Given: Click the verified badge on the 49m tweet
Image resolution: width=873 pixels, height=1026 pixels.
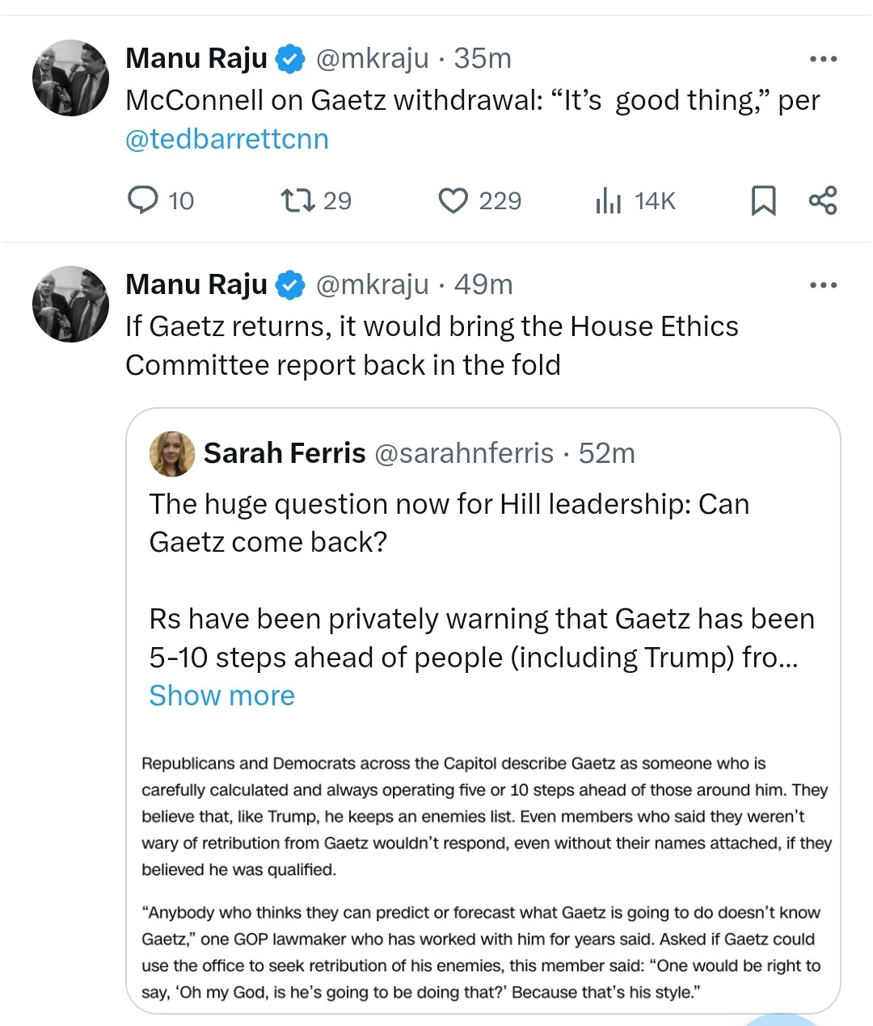Looking at the screenshot, I should click(x=290, y=285).
